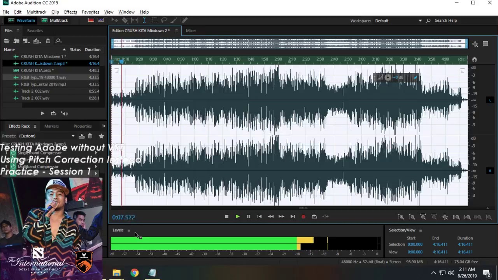498x280 pixels.
Task: Open the Files panel menu
Action: click(18, 31)
